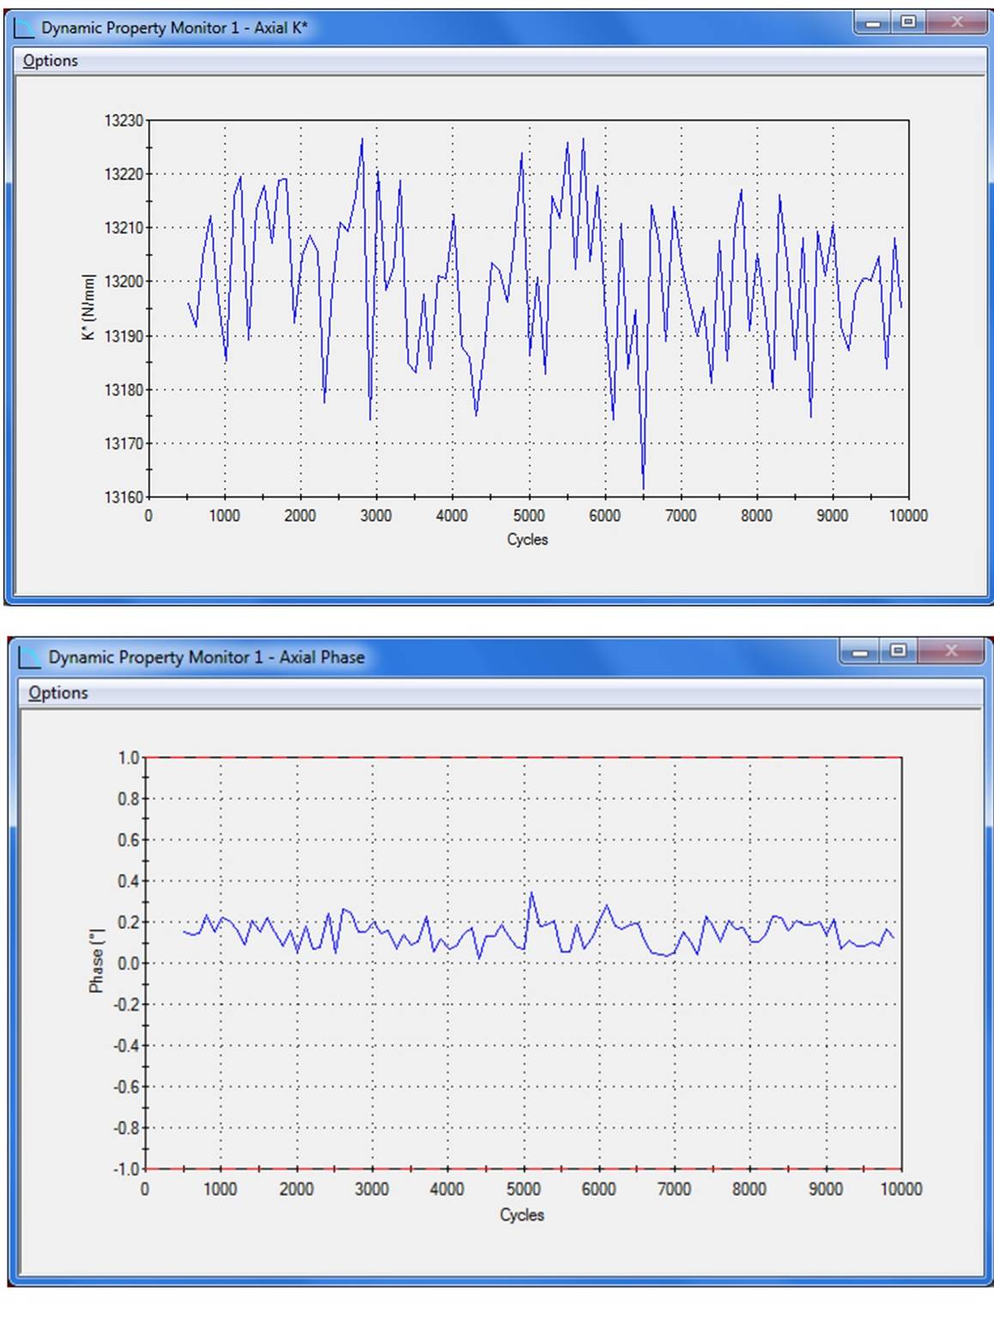Click the K* [N/mm] y-axis label
The image size is (994, 1323).
coord(88,308)
